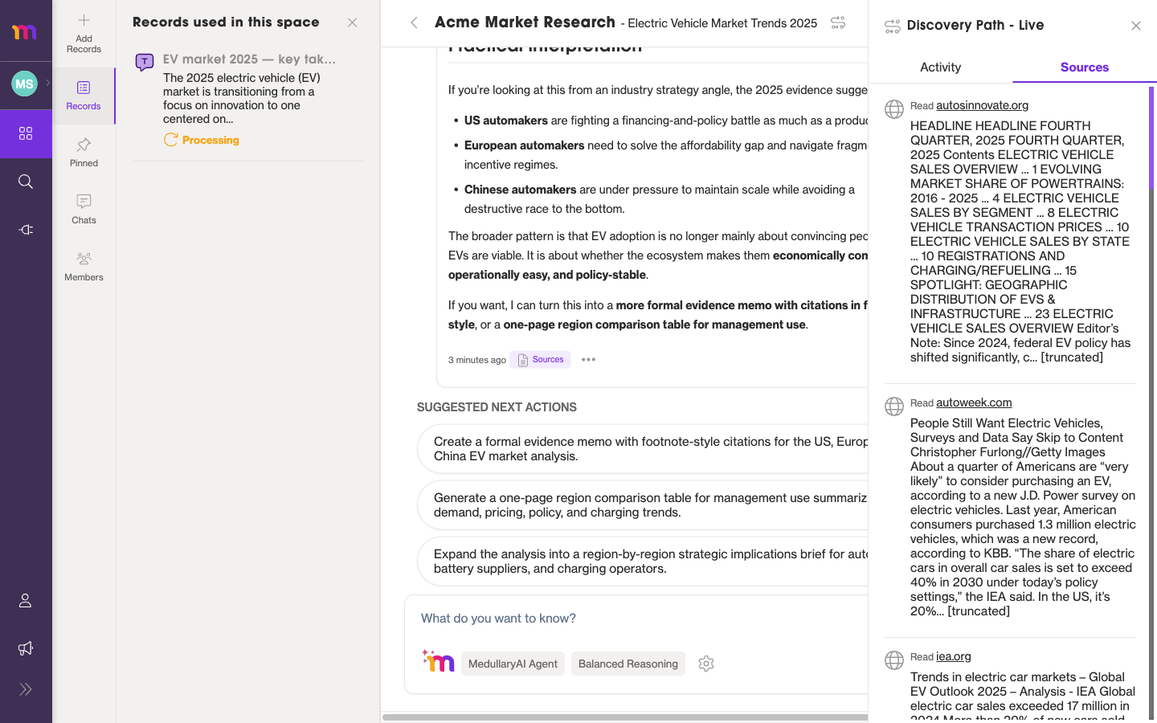The height and width of the screenshot is (723, 1157).
Task: Open the Members section
Action: tap(84, 267)
